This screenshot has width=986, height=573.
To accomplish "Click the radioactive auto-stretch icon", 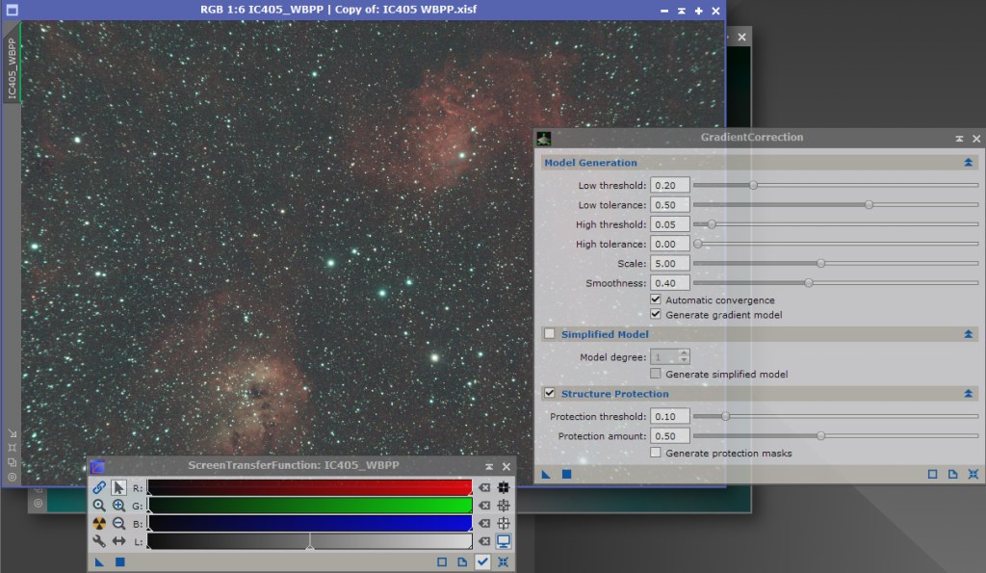I will pyautogui.click(x=99, y=523).
